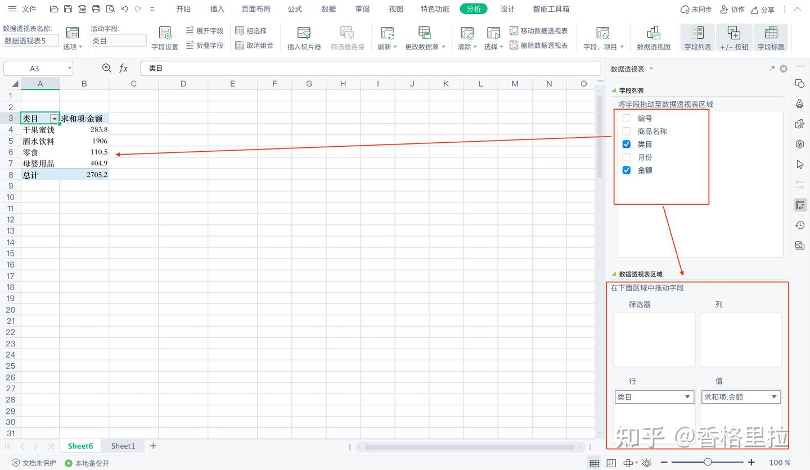The width and height of the screenshot is (810, 470).
Task: Click 展开字段 expand field
Action: pyautogui.click(x=205, y=30)
